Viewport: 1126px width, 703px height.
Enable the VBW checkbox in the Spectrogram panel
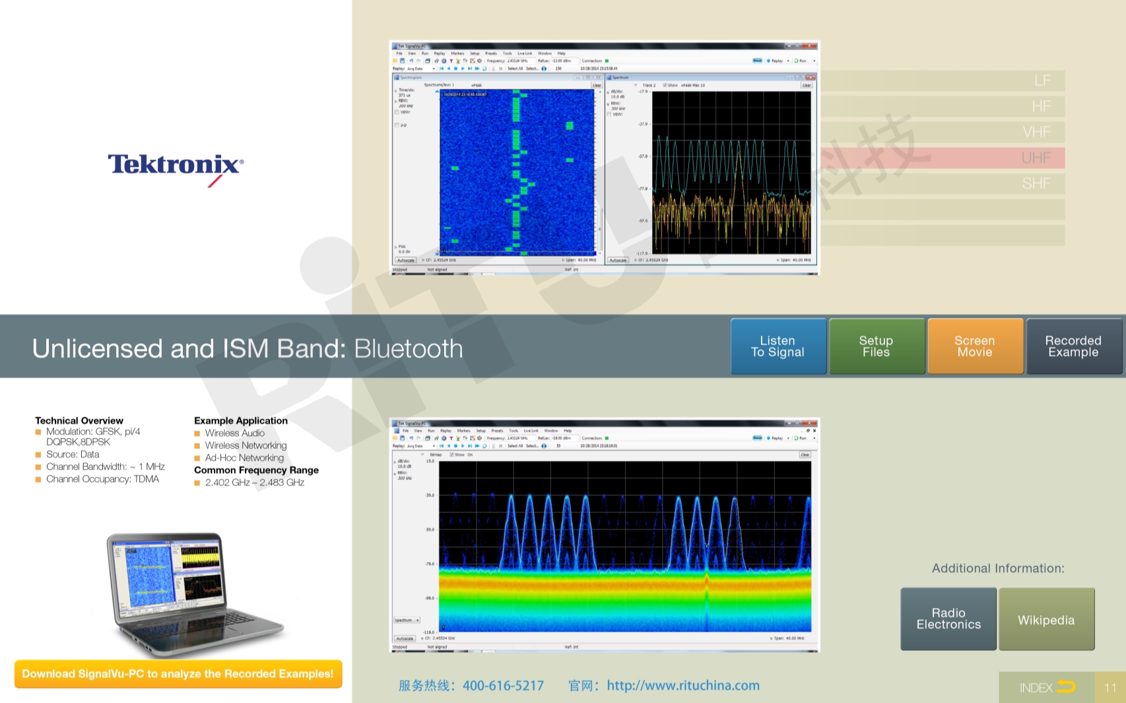click(x=397, y=112)
